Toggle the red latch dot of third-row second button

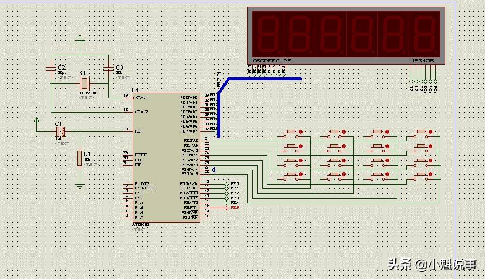[343, 161]
